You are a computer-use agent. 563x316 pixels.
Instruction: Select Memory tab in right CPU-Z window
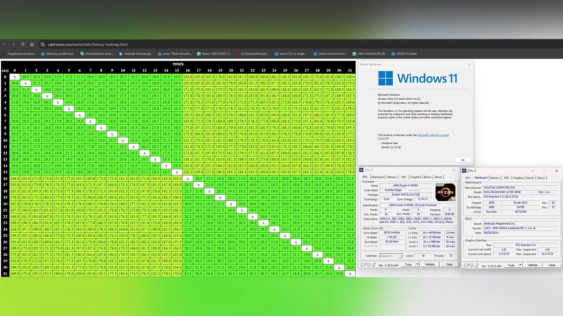pyautogui.click(x=495, y=178)
